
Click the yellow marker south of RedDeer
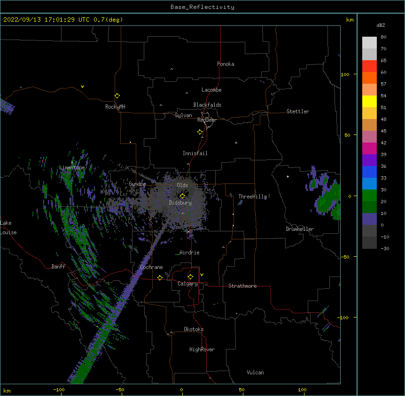tap(200, 132)
